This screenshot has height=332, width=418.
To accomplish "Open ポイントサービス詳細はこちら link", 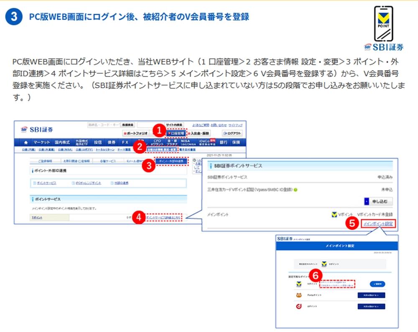I will 164,218.
